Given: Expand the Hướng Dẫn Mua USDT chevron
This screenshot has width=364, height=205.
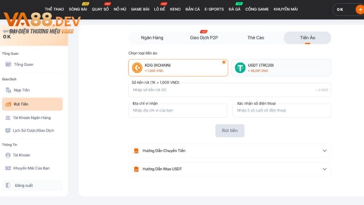Looking at the screenshot, I should [x=324, y=169].
